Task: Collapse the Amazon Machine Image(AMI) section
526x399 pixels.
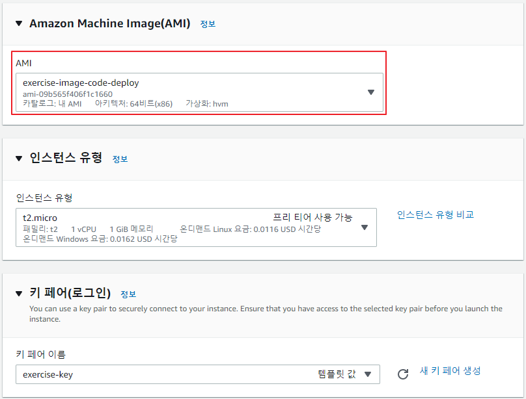Action: [x=19, y=23]
